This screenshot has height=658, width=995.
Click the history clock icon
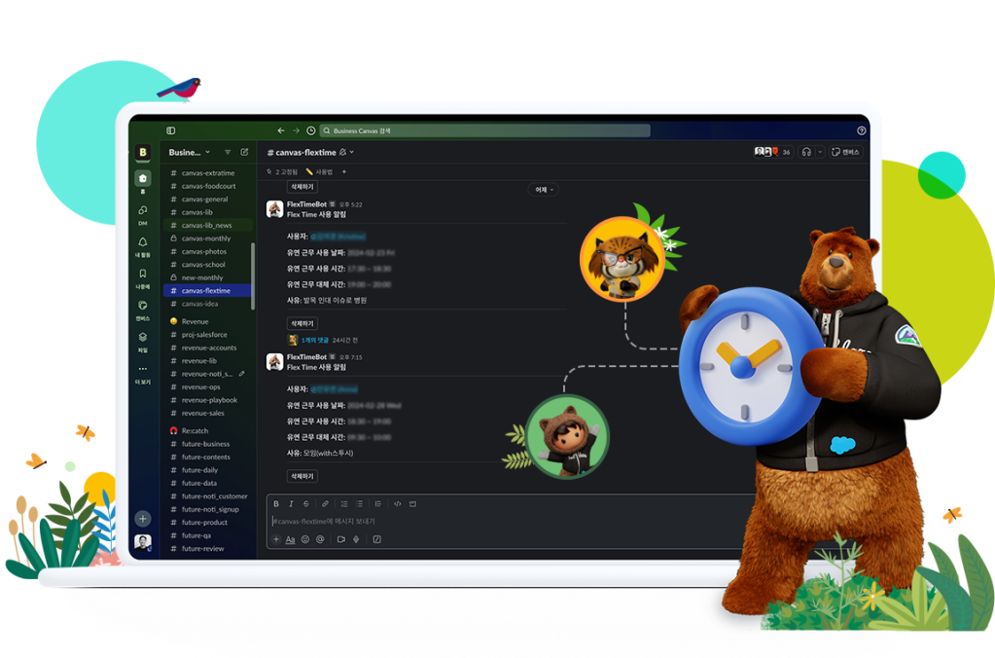[310, 130]
